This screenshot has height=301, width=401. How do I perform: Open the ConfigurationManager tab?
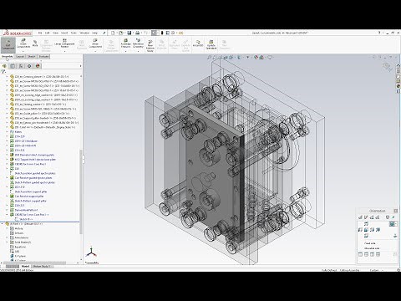[21, 66]
